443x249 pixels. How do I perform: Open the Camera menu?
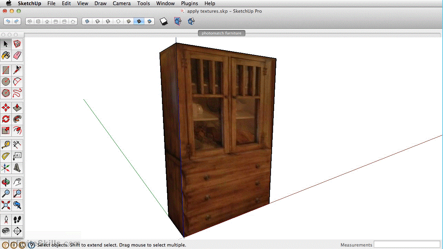click(x=122, y=3)
